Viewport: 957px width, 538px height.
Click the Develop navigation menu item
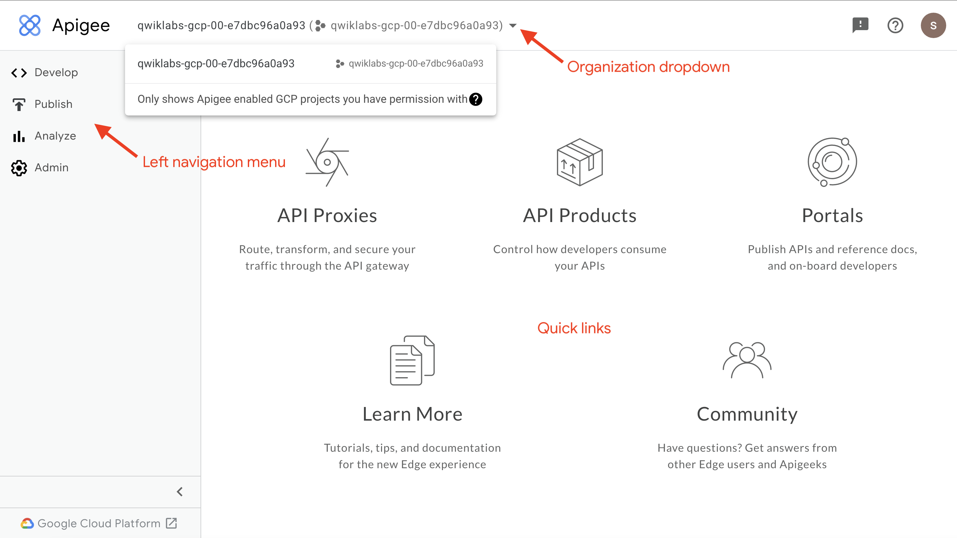56,72
